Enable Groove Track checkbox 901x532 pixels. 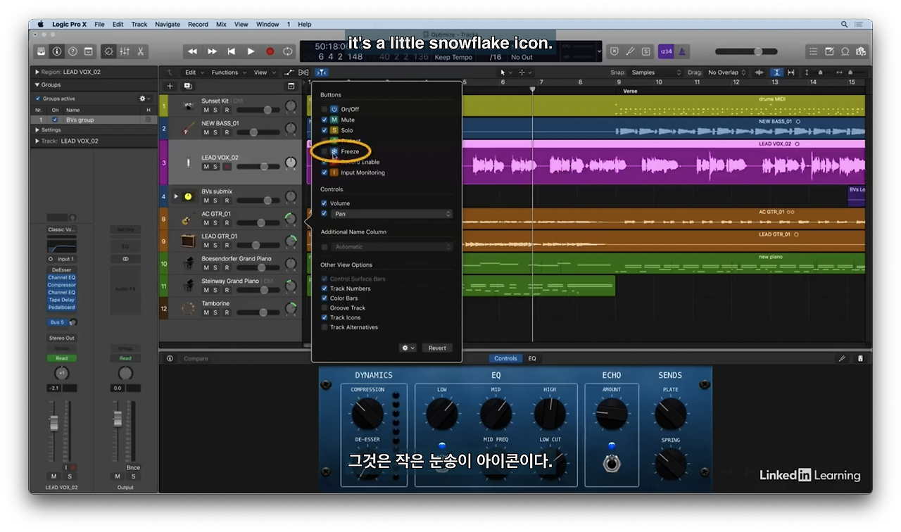[x=325, y=308]
